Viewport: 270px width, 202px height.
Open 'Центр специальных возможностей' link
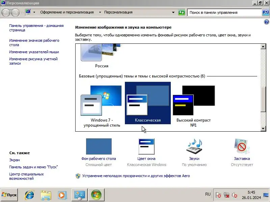pos(26,176)
